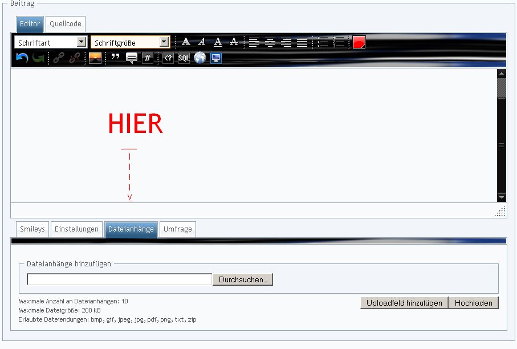
Task: Click the bold text formatting icon
Action: (x=186, y=42)
